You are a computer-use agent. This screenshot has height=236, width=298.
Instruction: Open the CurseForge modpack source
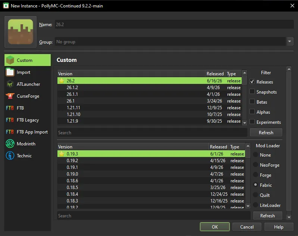28,96
